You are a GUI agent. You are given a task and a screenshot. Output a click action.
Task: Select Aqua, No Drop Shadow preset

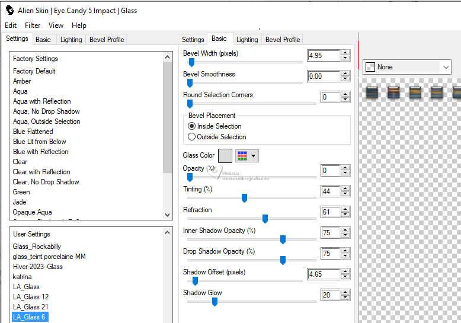pyautogui.click(x=46, y=111)
